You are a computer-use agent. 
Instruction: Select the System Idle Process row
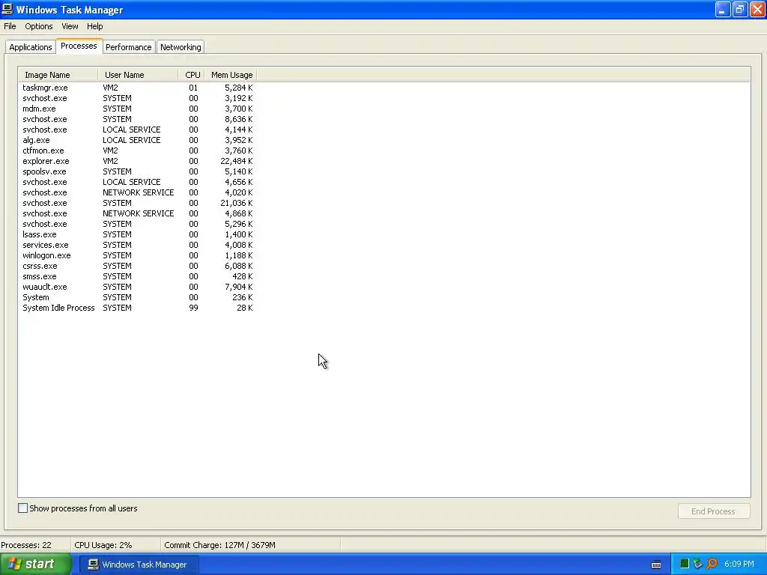(138, 308)
